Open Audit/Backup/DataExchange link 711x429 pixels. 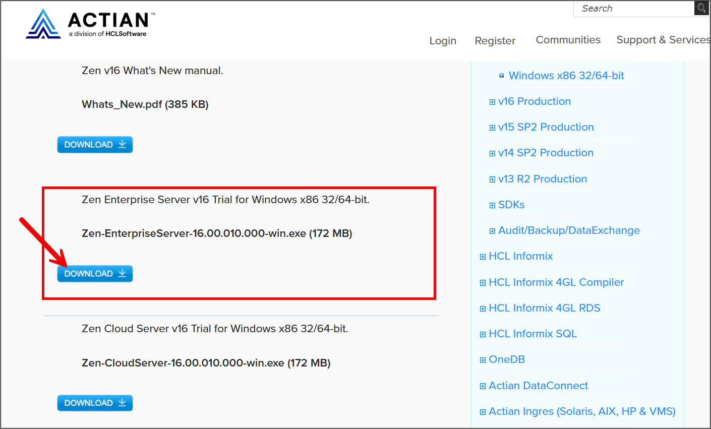tap(569, 230)
